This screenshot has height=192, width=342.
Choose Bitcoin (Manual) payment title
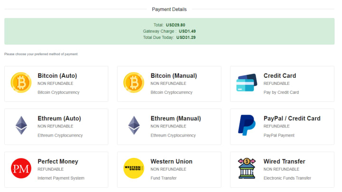tap(173, 76)
